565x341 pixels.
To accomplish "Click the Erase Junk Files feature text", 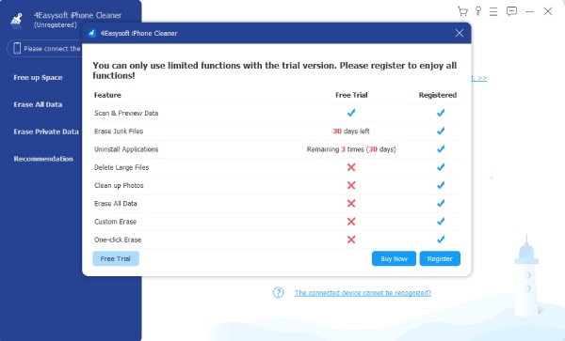I will pos(119,132).
